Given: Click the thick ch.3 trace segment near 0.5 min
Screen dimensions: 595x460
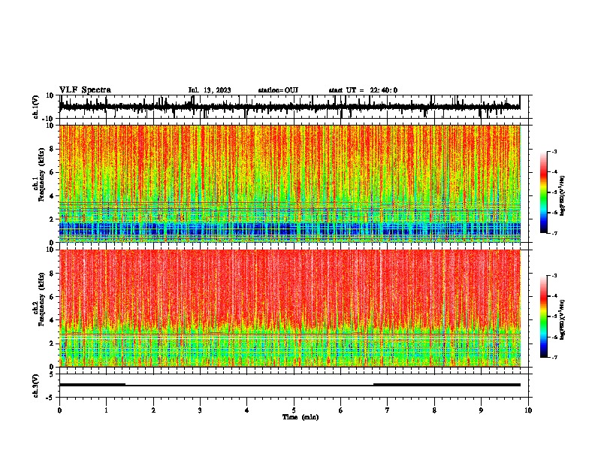Looking at the screenshot, I should coord(92,385).
